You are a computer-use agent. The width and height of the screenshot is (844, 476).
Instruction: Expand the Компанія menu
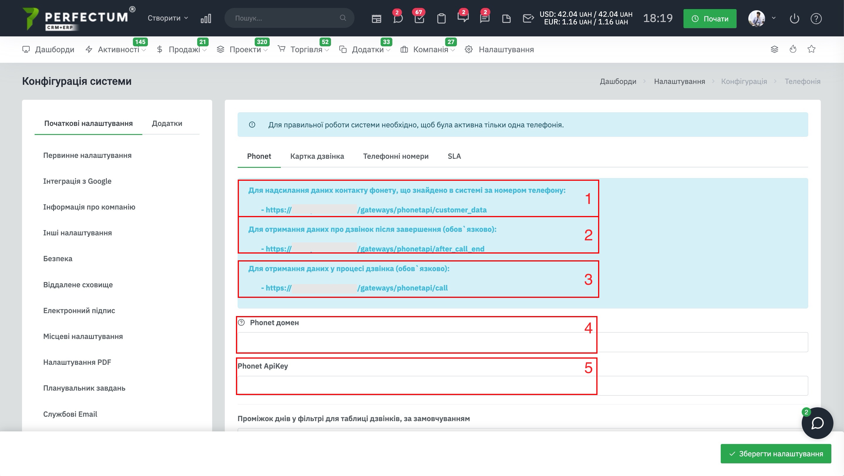pyautogui.click(x=430, y=50)
